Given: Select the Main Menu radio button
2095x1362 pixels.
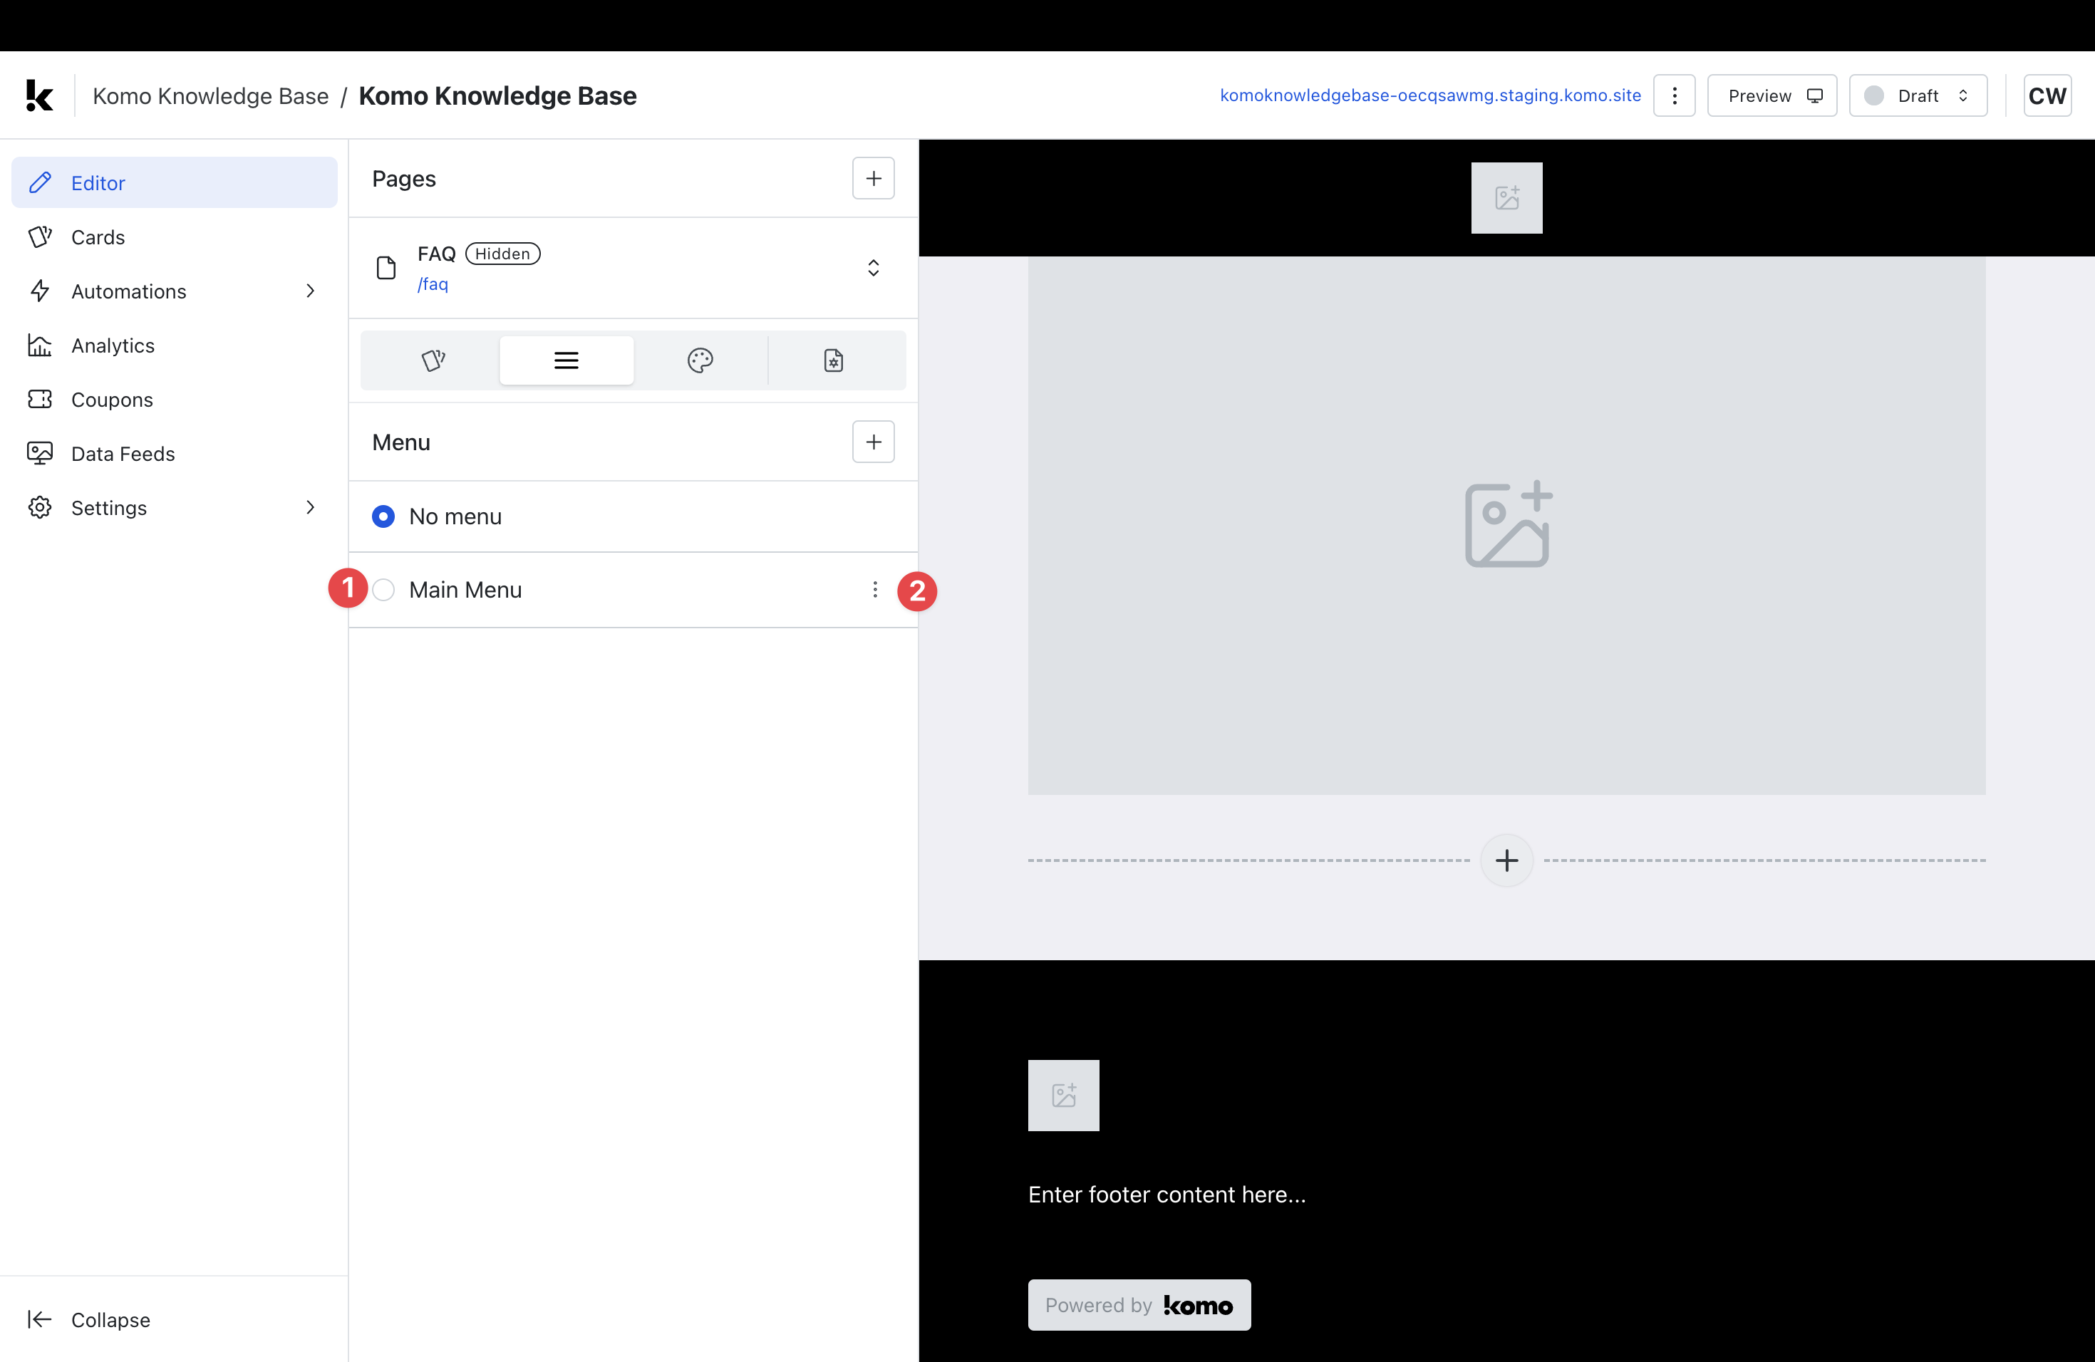Looking at the screenshot, I should [x=383, y=590].
